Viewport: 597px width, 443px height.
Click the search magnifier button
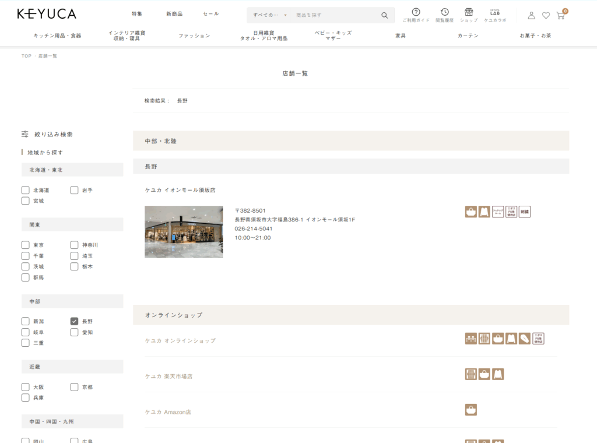pyautogui.click(x=384, y=15)
